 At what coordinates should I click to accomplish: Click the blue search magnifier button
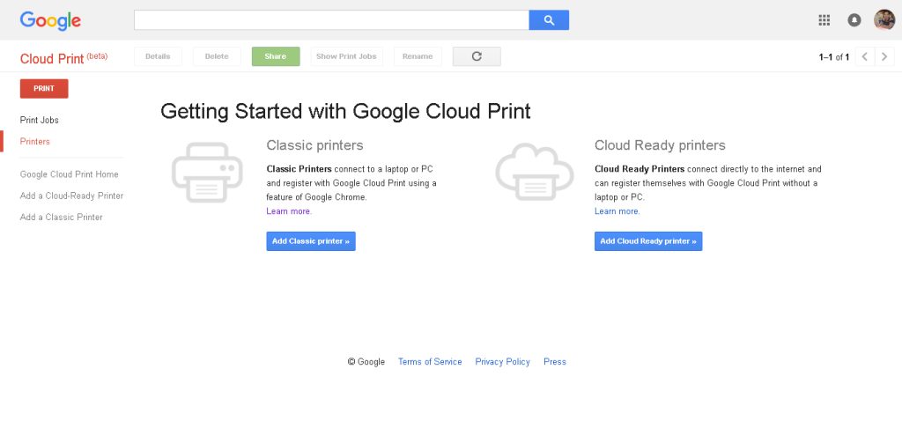pyautogui.click(x=549, y=20)
